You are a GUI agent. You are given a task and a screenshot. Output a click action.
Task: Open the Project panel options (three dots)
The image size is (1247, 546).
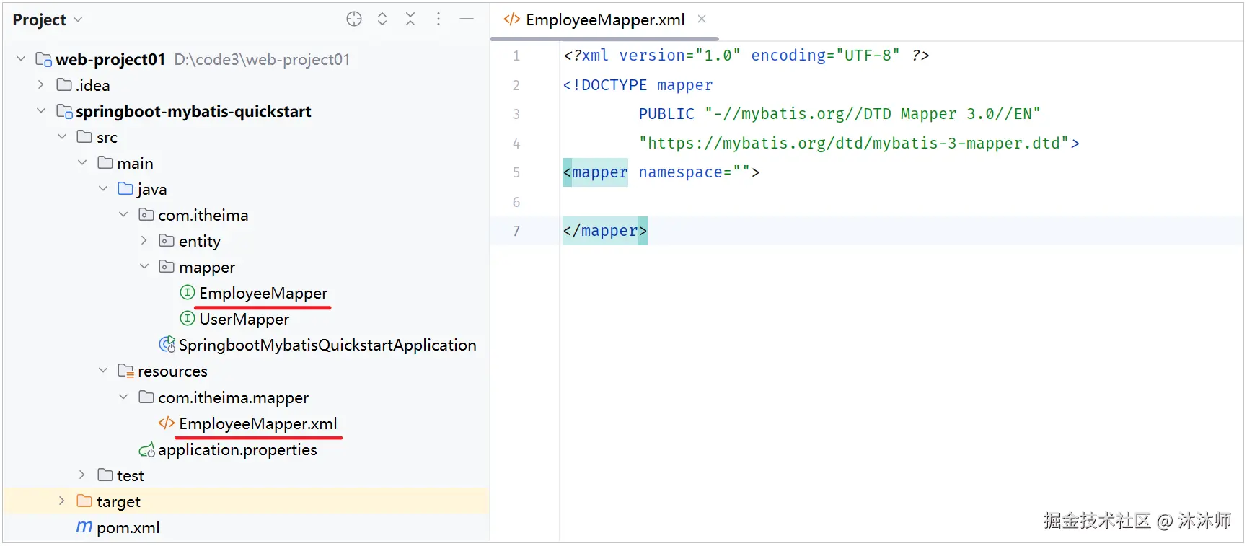[x=439, y=19]
